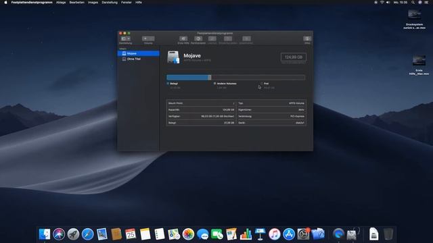The height and width of the screenshot is (243, 433).
Task: Open Pages from the dock
Action: pyautogui.click(x=231, y=234)
